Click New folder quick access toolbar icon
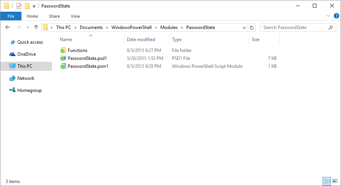 tap(27, 6)
